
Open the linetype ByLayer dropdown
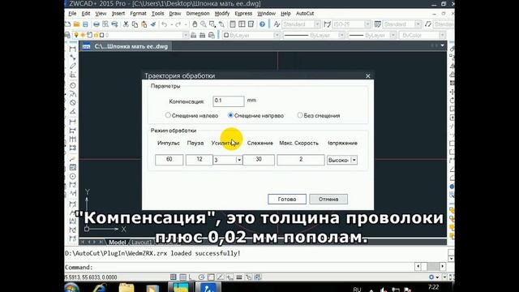click(341, 35)
